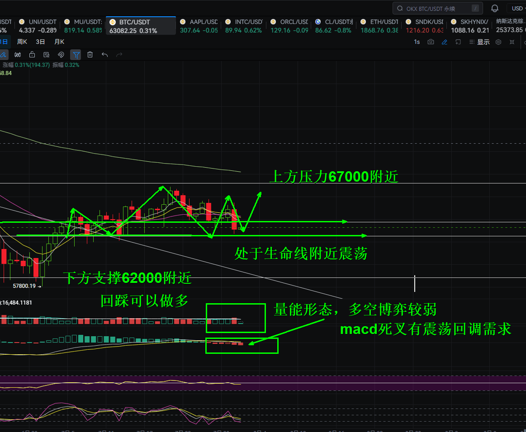526x432 pixels.
Task: Open the ETH/USDT ticker tab
Action: pos(379,26)
